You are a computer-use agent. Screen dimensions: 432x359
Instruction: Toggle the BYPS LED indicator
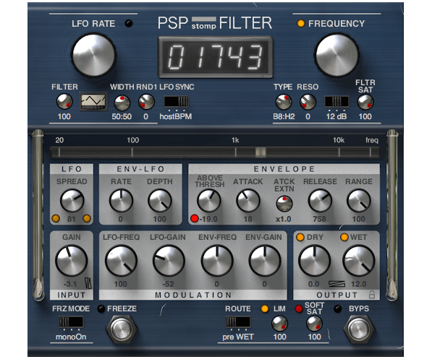point(338,308)
